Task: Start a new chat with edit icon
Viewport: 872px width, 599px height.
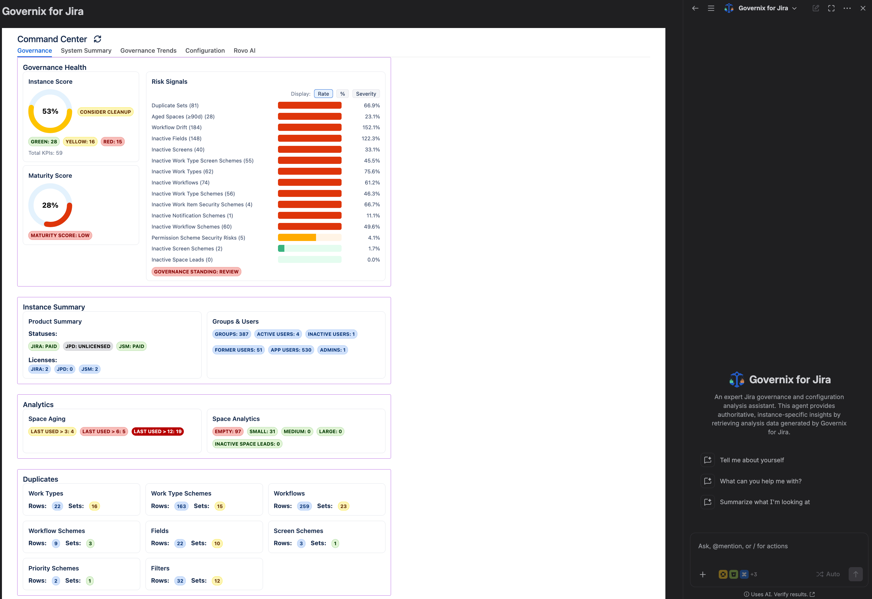Action: pyautogui.click(x=816, y=8)
